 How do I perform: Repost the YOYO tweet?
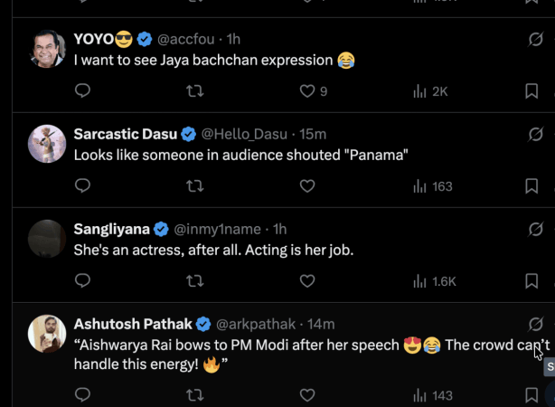pos(194,90)
